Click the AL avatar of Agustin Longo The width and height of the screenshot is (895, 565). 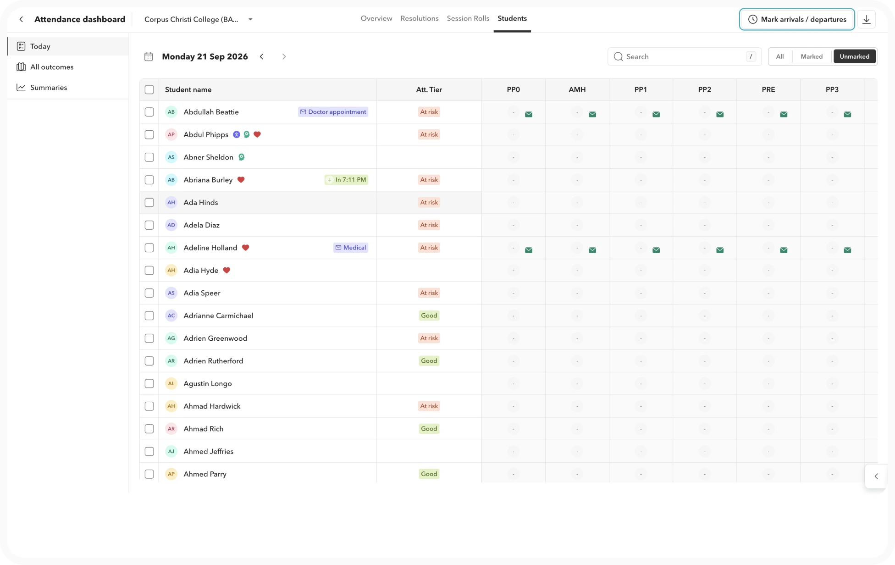point(171,383)
